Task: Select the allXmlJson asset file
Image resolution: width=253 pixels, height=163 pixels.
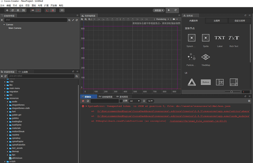Action: 17,158
